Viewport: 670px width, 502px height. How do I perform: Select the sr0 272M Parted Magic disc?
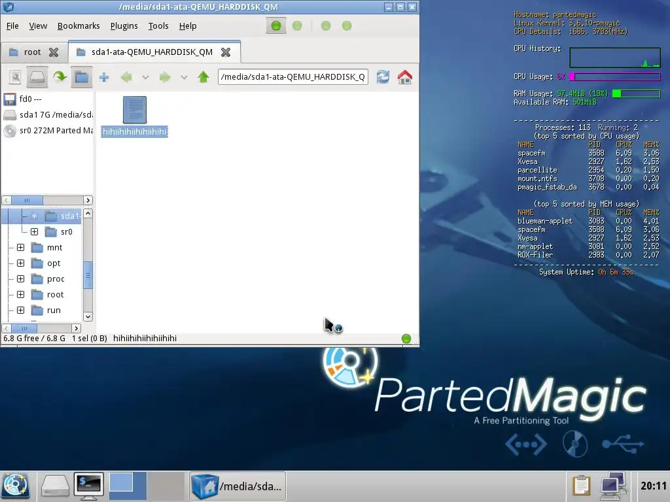click(x=47, y=131)
